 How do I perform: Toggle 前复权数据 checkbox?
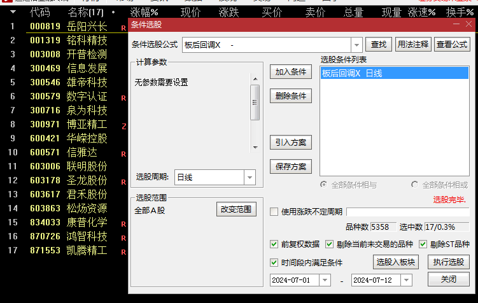[274, 244]
